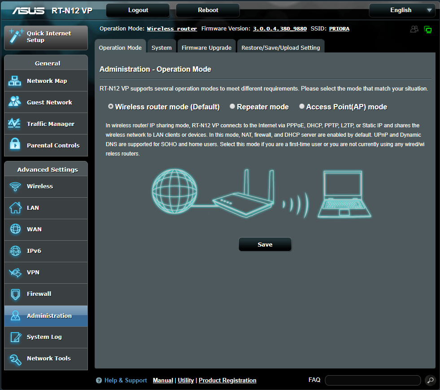Click the LAN house icon
Viewport: 440px width, 390px height.
tap(15, 208)
